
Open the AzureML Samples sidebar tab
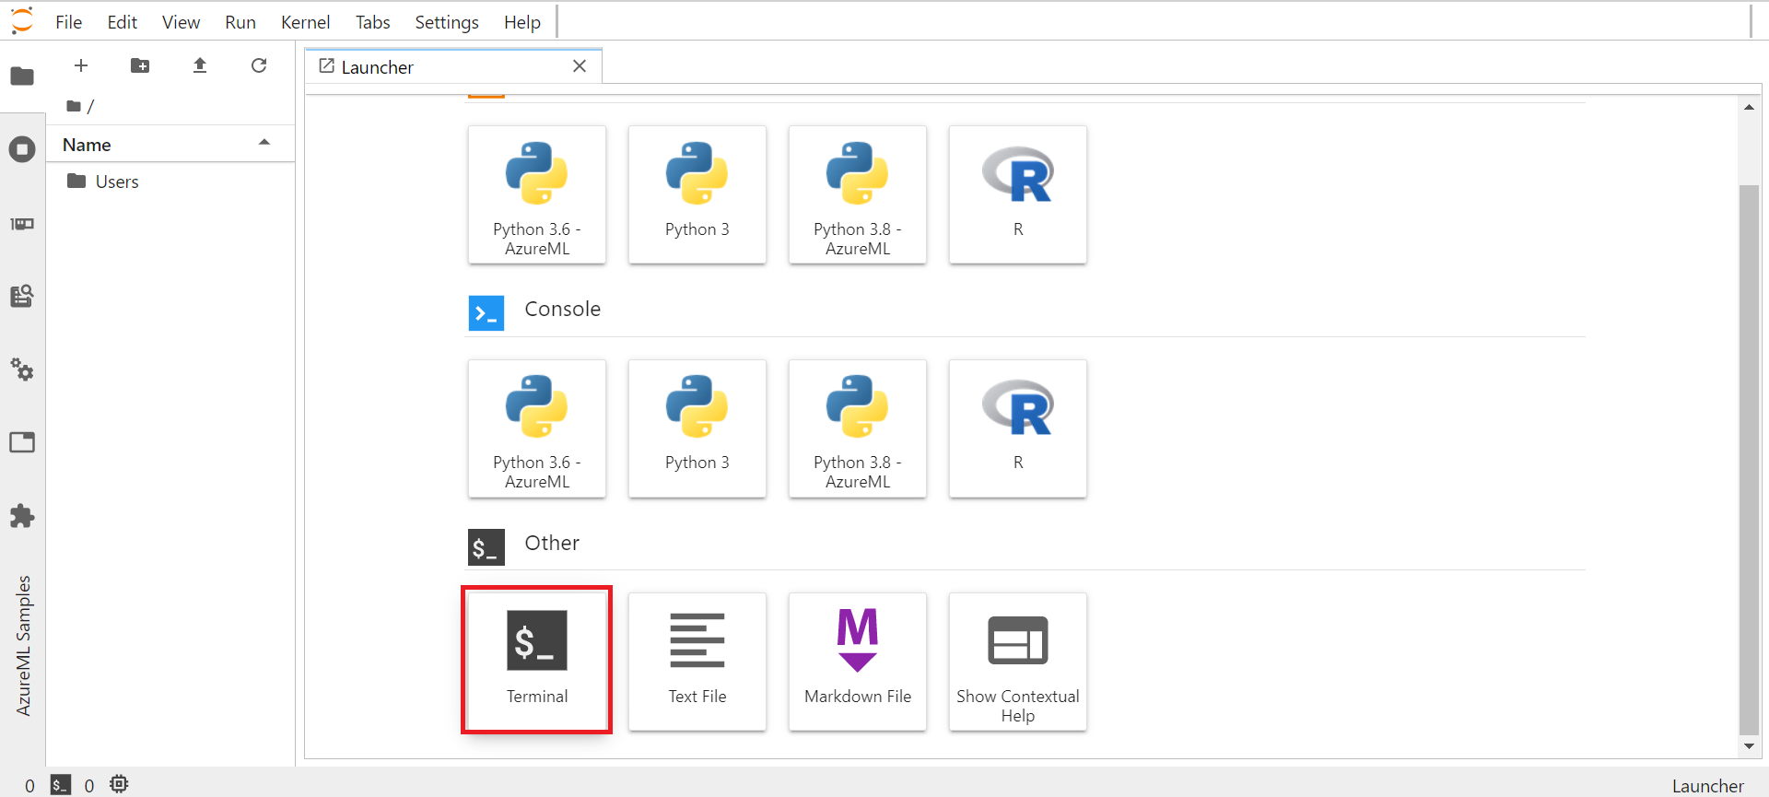23,645
